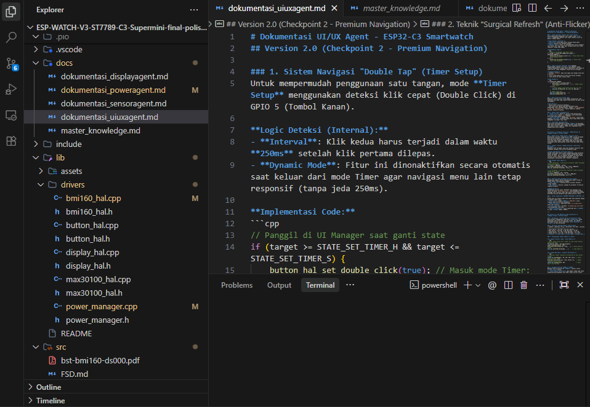This screenshot has width=590, height=407.
Task: Open max30100_hal.h header file
Action: point(116,293)
